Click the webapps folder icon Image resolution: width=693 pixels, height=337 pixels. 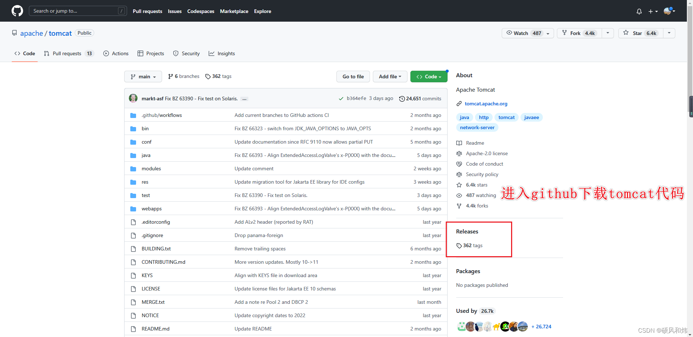(x=133, y=209)
